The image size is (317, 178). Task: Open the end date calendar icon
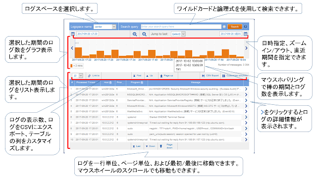[x=246, y=34]
